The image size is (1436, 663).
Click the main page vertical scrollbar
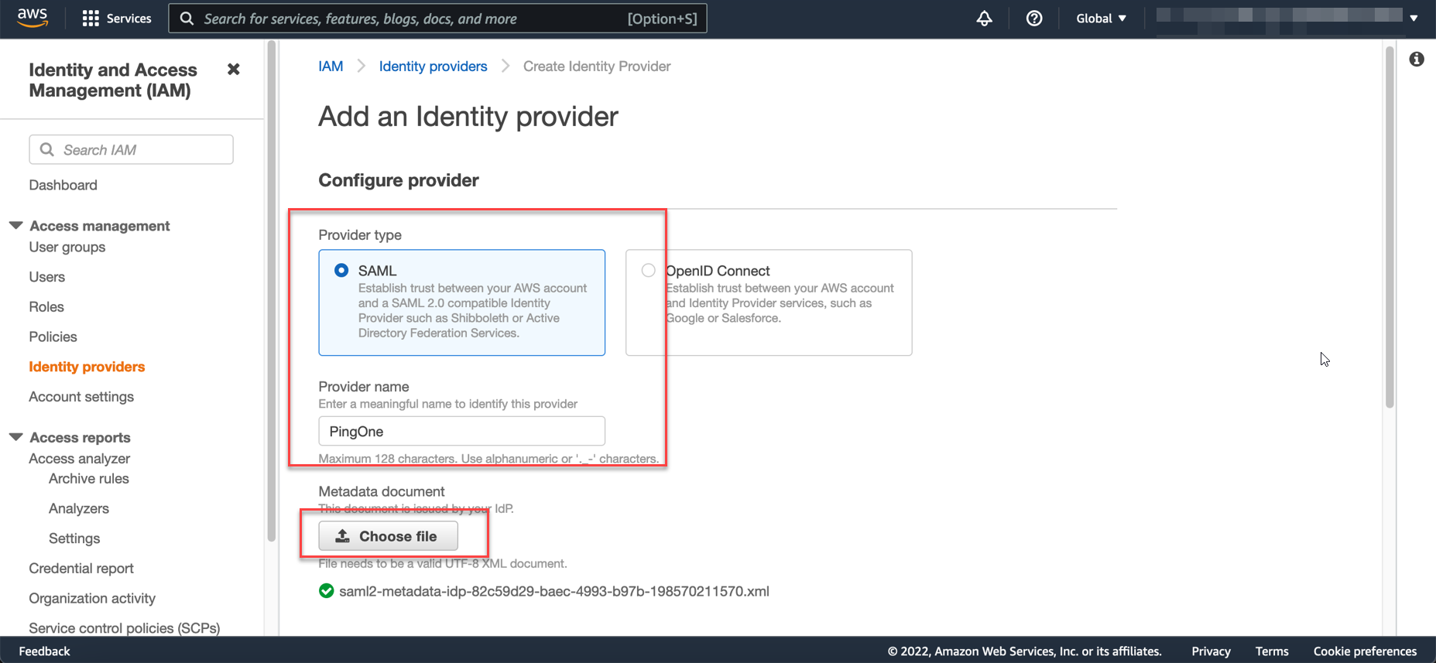tap(1390, 227)
